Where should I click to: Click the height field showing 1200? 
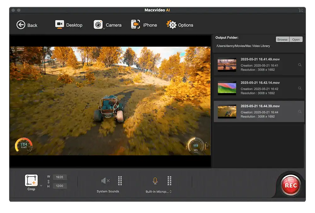click(60, 186)
